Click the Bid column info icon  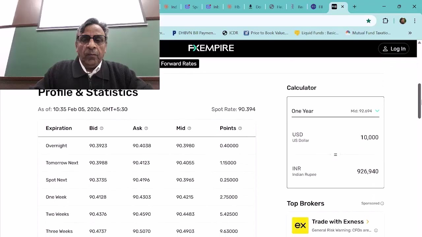pos(102,128)
